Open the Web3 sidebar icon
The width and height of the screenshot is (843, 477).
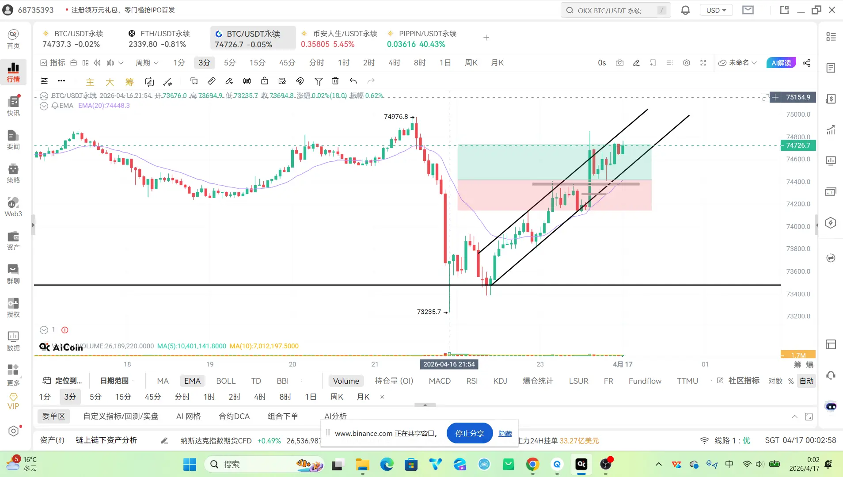click(13, 206)
